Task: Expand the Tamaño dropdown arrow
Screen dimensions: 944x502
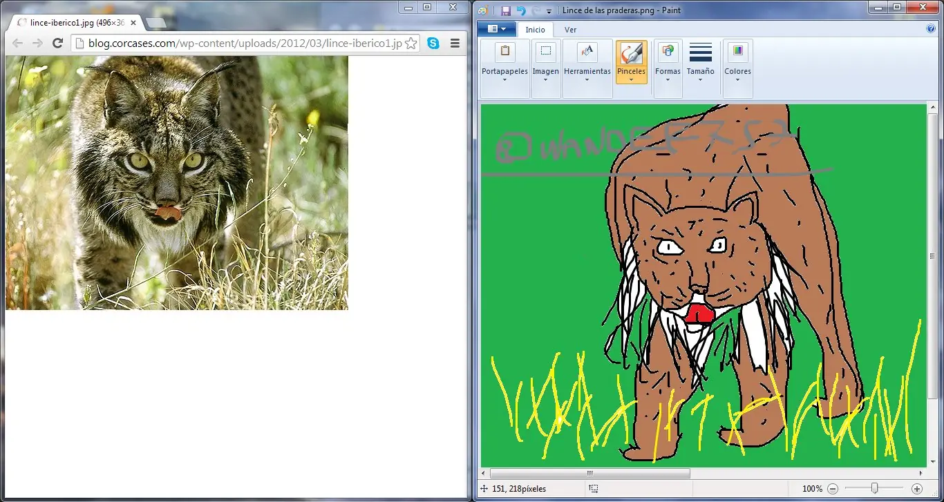Action: (701, 81)
